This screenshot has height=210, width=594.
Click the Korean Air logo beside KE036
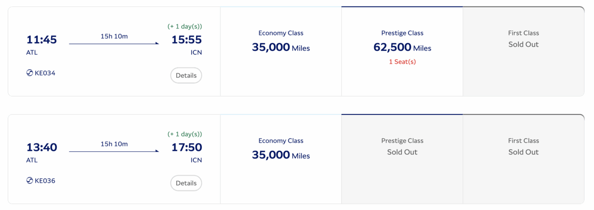(30, 181)
